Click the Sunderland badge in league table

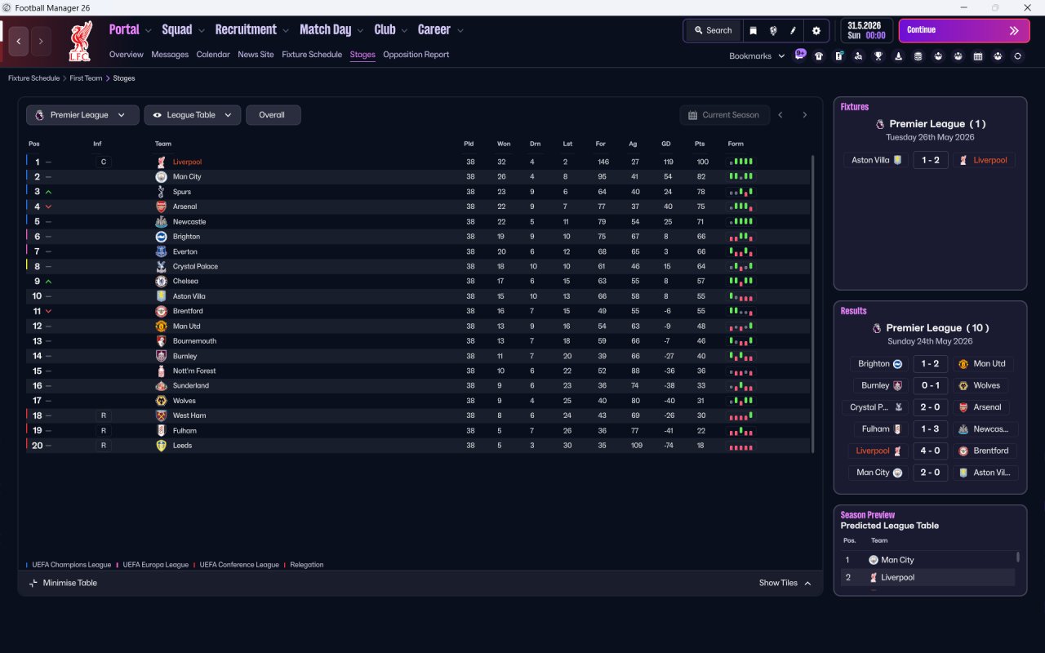pos(161,386)
